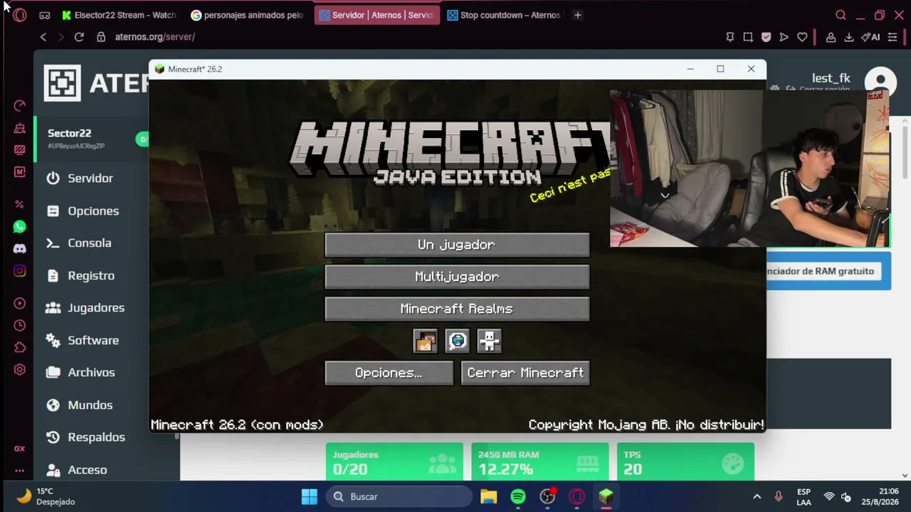This screenshot has height=512, width=911.
Task: Open Minecraft Opciones... settings
Action: tap(389, 373)
